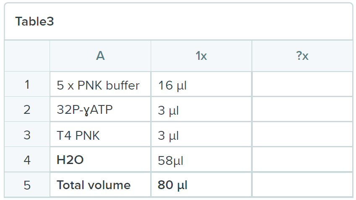Click empty ?x cell in H2O row
The width and height of the screenshot is (356, 200).
pos(302,160)
